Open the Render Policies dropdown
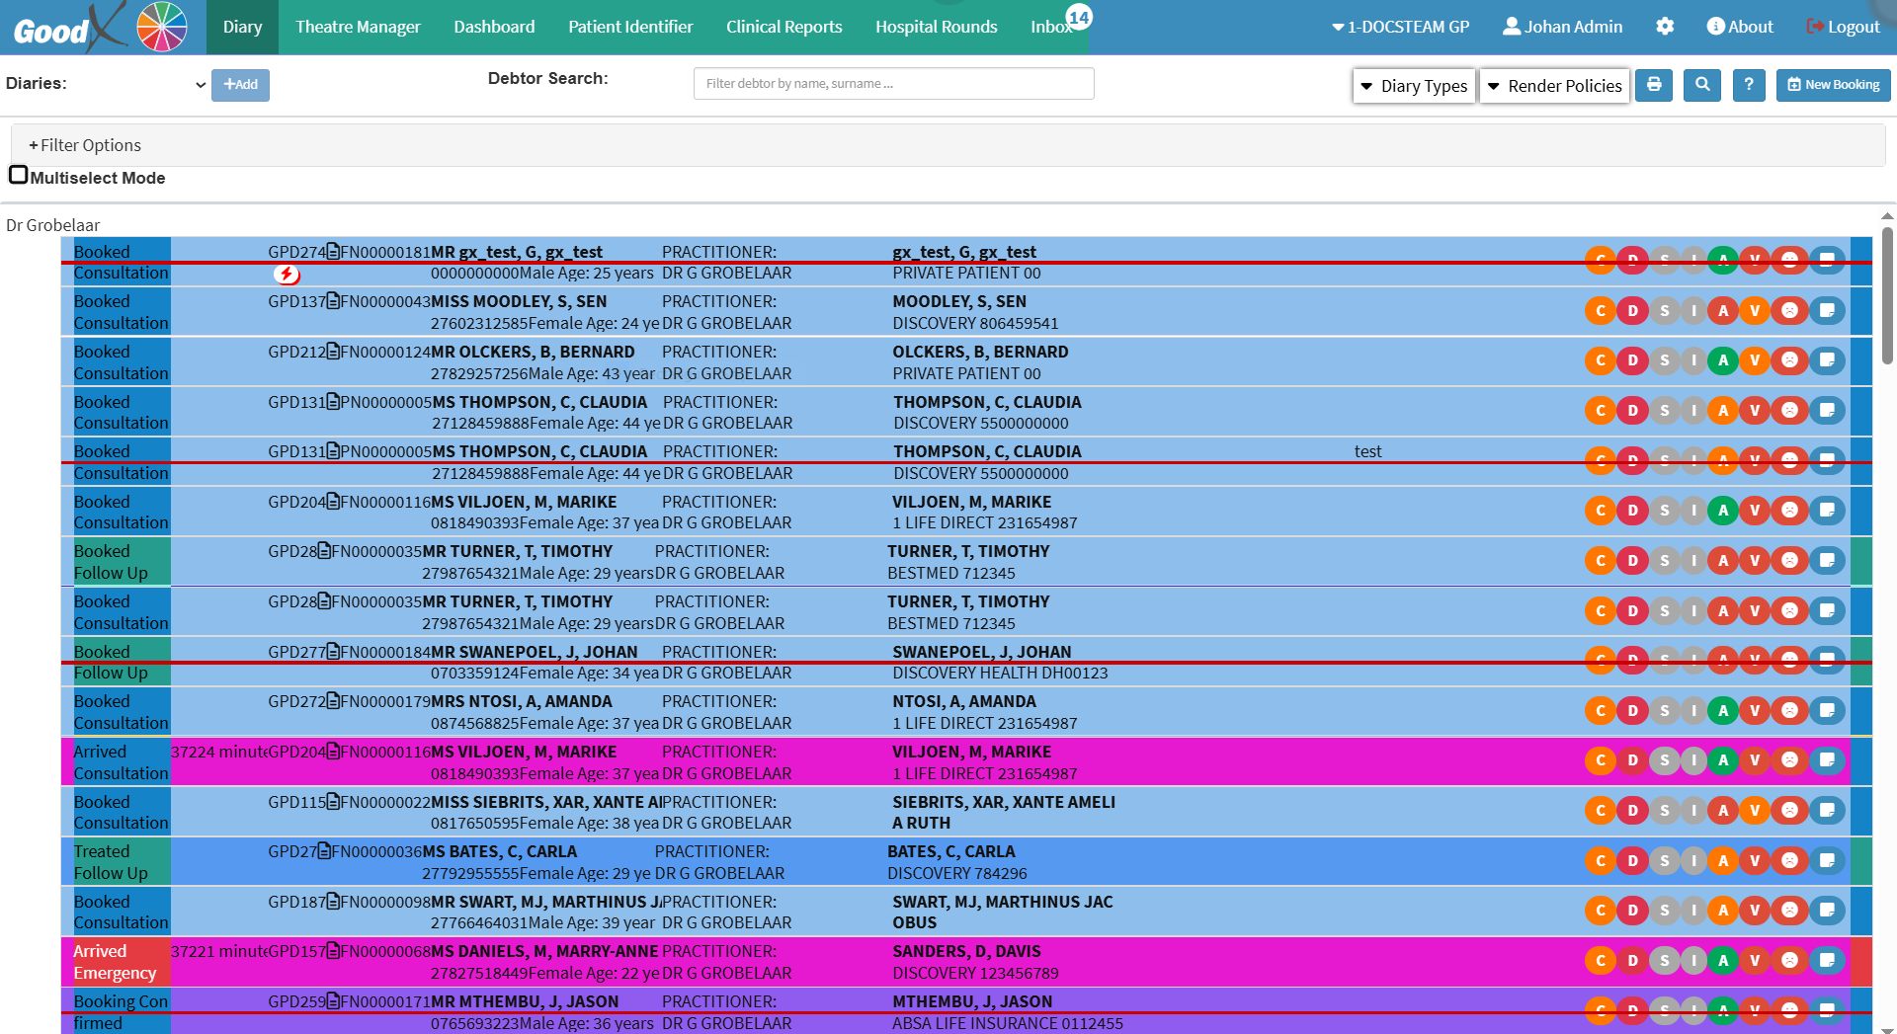The width and height of the screenshot is (1897, 1034). tap(1555, 86)
